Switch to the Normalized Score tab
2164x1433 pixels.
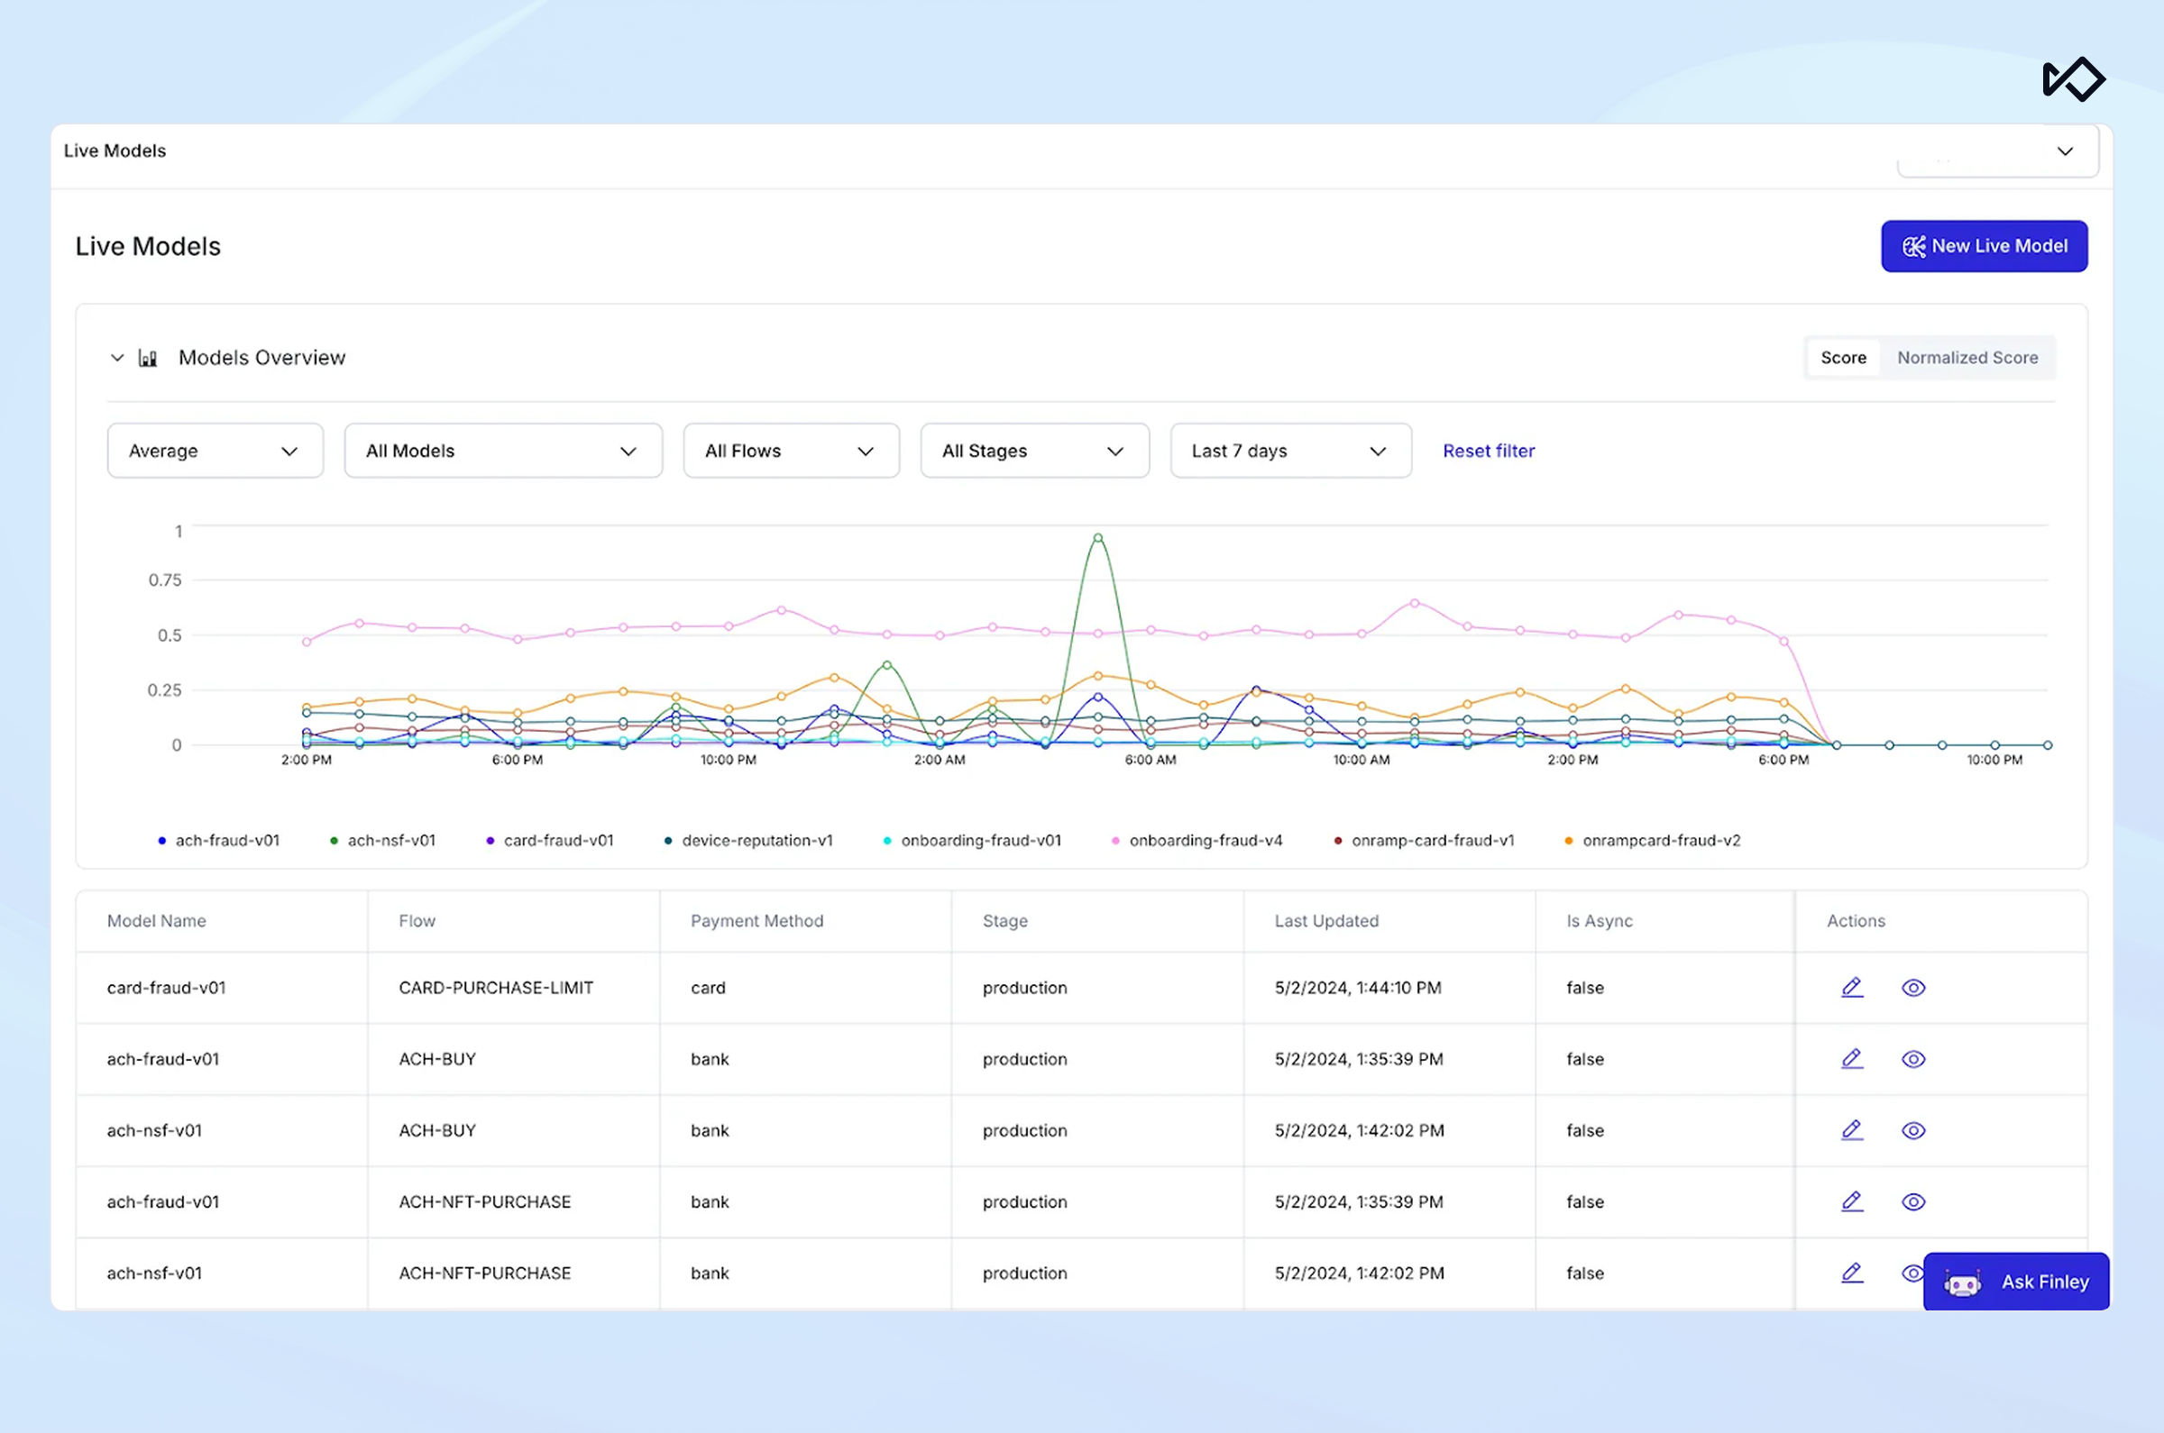click(x=1967, y=357)
